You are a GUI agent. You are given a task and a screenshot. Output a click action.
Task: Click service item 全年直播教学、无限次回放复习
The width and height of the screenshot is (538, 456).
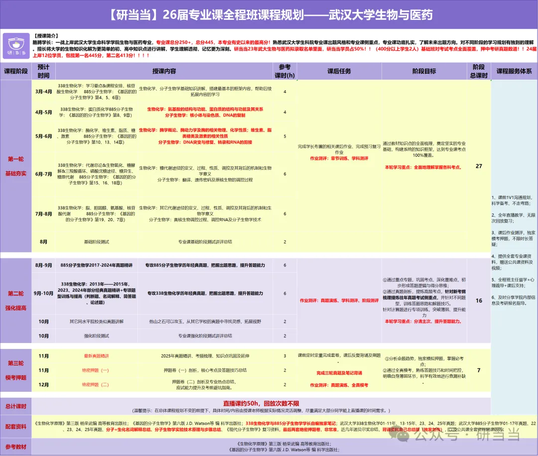click(513, 218)
